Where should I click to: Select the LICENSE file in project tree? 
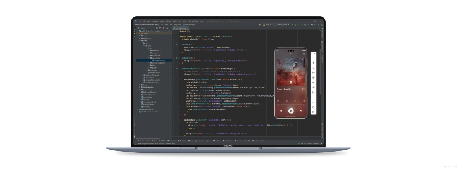pos(145,99)
